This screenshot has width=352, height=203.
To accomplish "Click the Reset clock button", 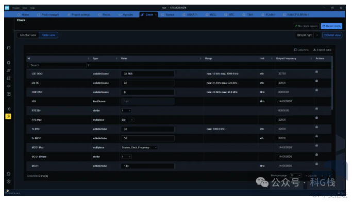I will pyautogui.click(x=331, y=26).
